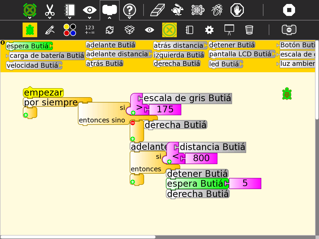Open the Help question mark toolbar
Image resolution: width=319 pixels, height=239 pixels.
pyautogui.click(x=129, y=10)
